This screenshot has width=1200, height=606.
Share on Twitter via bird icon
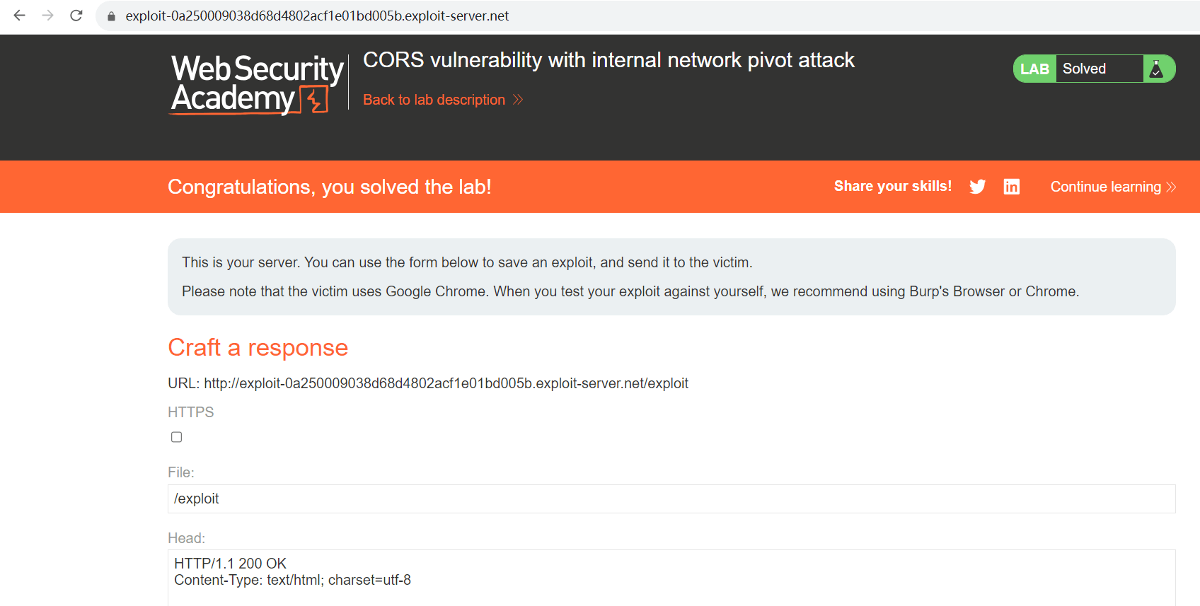tap(978, 187)
